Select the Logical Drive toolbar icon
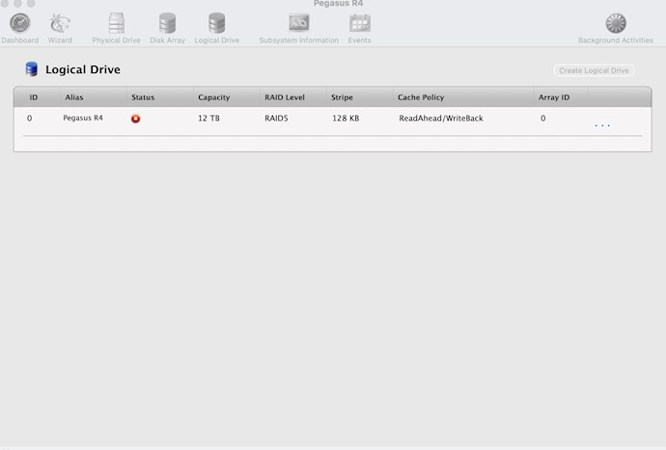 tap(216, 23)
